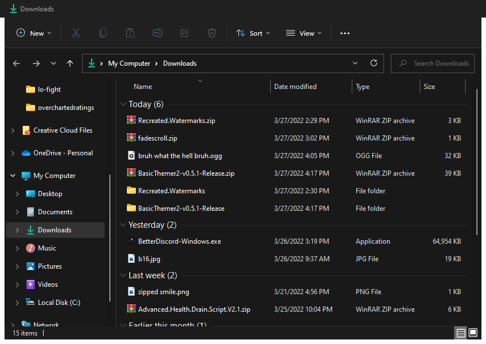486x344 pixels.
Task: Open the See more ellipsis menu
Action: [344, 33]
